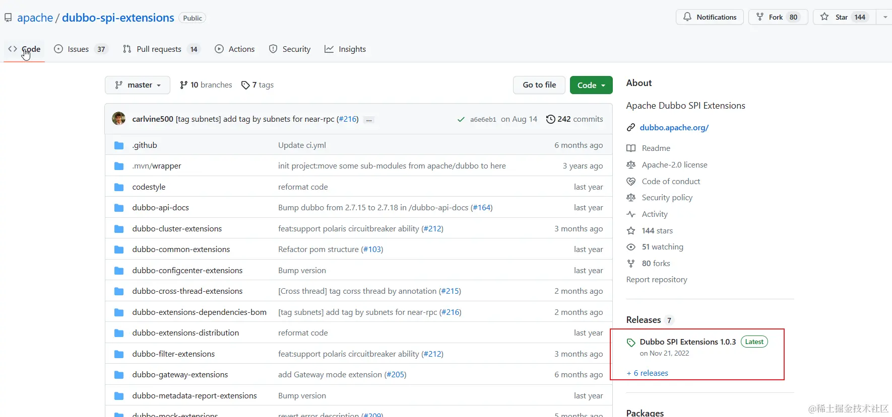The width and height of the screenshot is (892, 417).
Task: Click folder icon of dubbo-common-extensions
Action: coord(119,249)
